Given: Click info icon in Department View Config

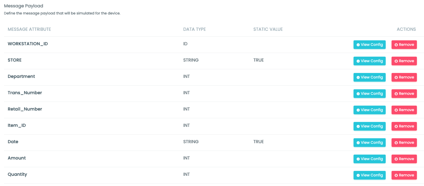Looking at the screenshot, I should pos(358,78).
